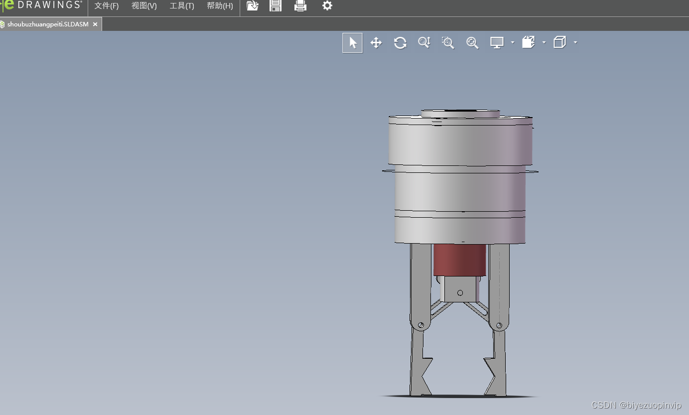689x415 pixels.
Task: Open the 工具(T) menu
Action: 182,6
